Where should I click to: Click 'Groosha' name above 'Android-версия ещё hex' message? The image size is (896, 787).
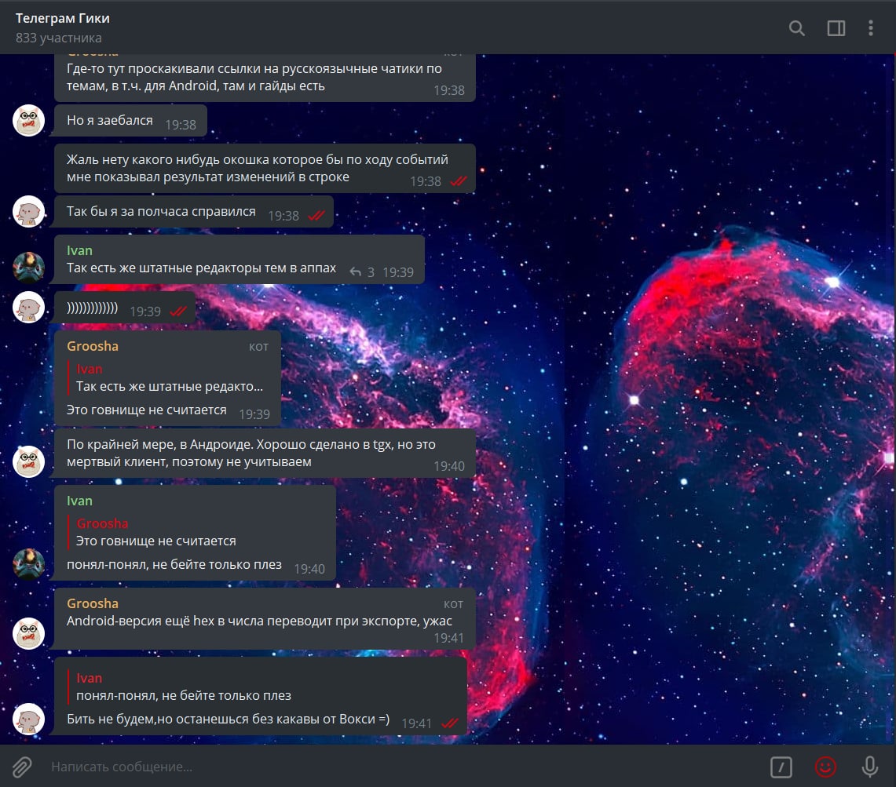93,603
